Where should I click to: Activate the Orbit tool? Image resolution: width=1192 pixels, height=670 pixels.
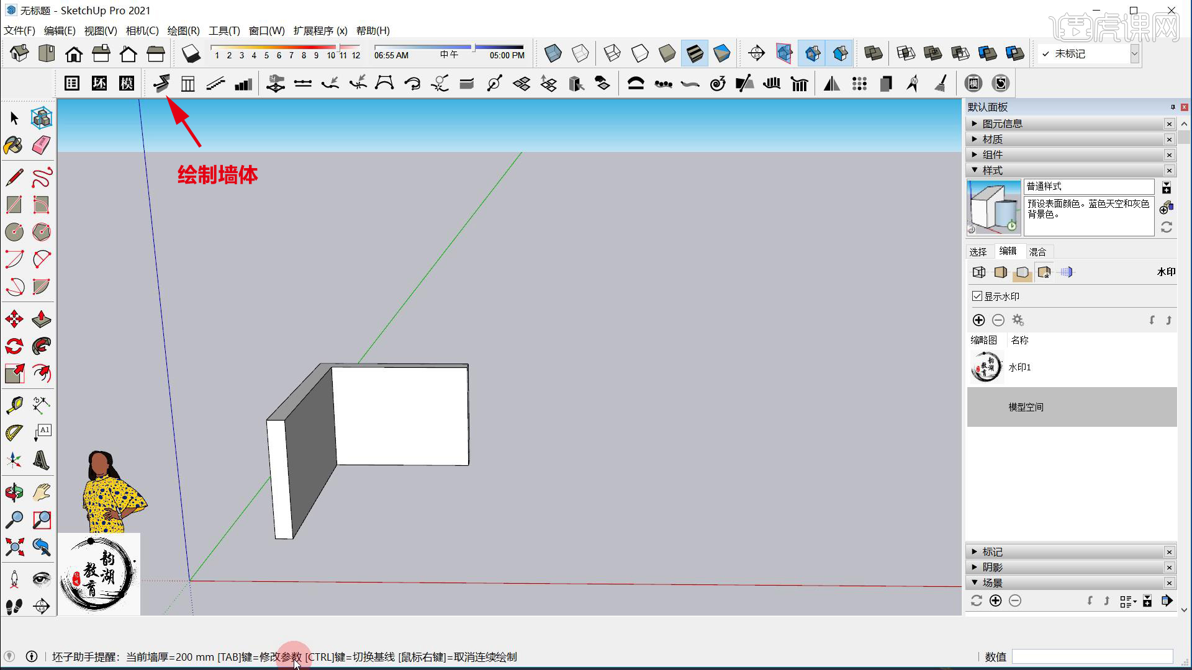click(x=14, y=493)
